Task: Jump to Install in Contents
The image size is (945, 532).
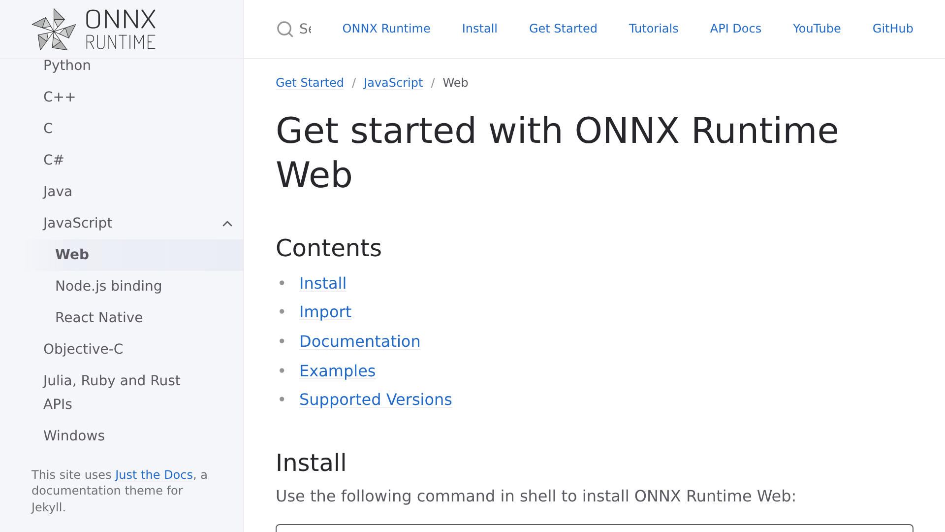Action: 323,283
